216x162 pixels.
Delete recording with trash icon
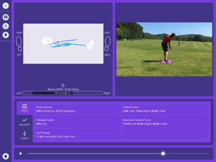click(6, 156)
